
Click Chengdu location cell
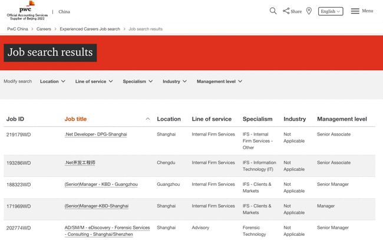166,163
